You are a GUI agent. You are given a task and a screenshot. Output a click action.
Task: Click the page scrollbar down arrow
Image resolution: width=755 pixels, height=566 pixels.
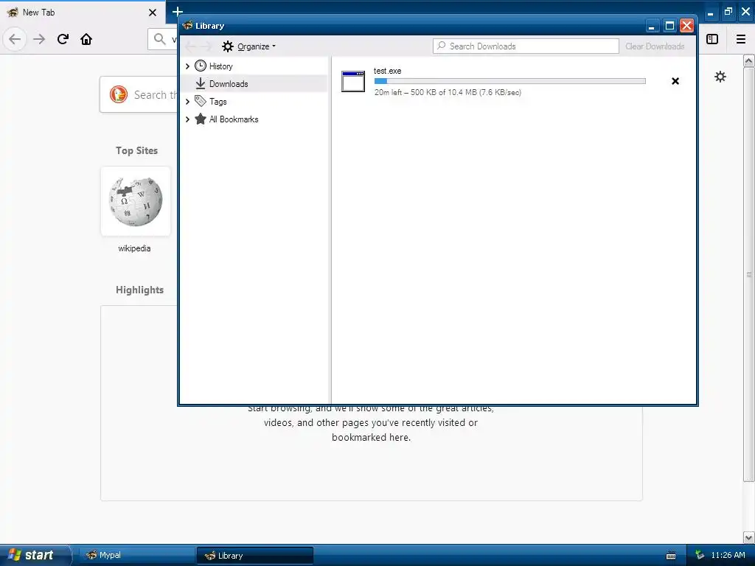click(749, 537)
